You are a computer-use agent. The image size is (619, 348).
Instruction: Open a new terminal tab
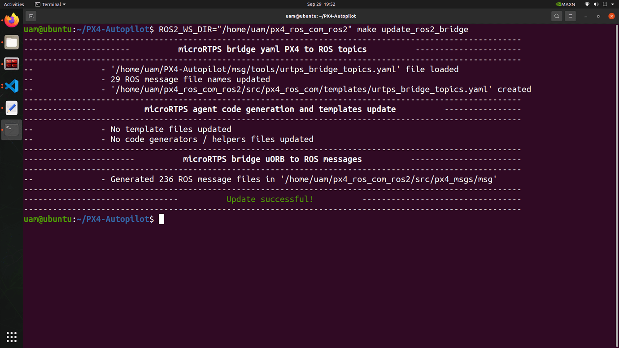pyautogui.click(x=31, y=16)
